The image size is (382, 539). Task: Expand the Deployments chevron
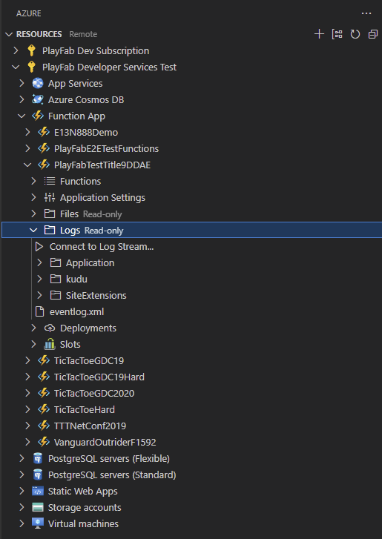pos(33,328)
